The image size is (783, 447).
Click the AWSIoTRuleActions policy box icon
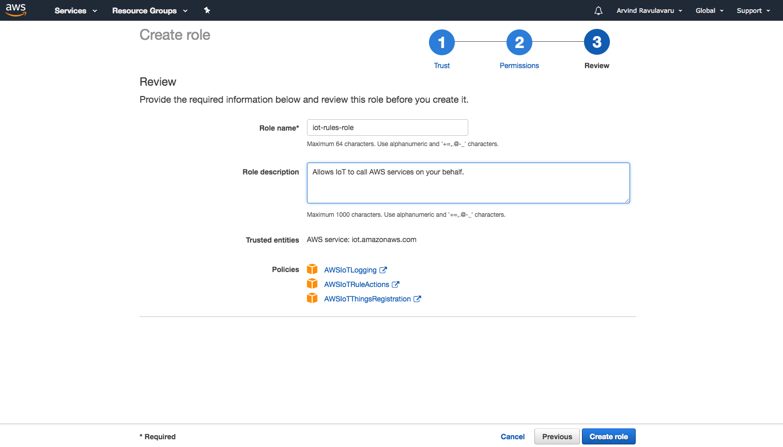(312, 284)
